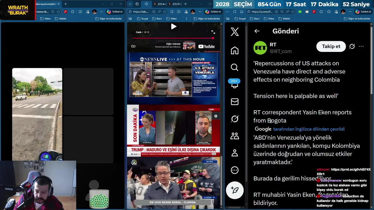The image size is (374, 210).
Task: Click the refresh button in right browser
Action: coord(235,12)
